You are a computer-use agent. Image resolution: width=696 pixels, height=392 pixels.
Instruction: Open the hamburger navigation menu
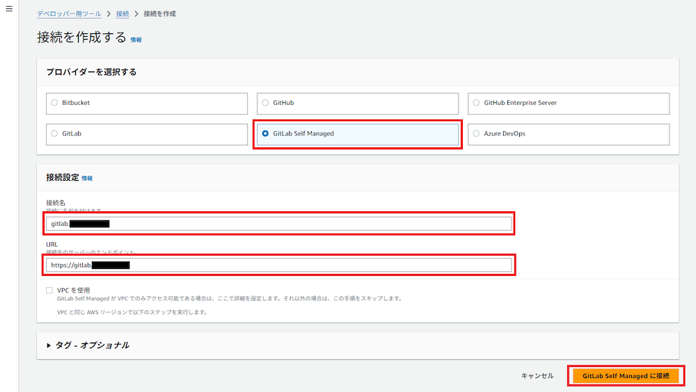9,9
